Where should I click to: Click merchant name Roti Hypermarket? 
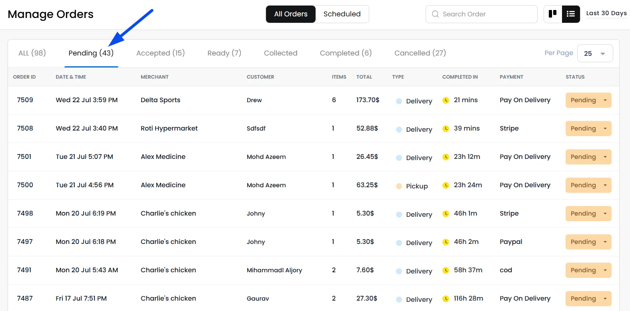click(169, 129)
